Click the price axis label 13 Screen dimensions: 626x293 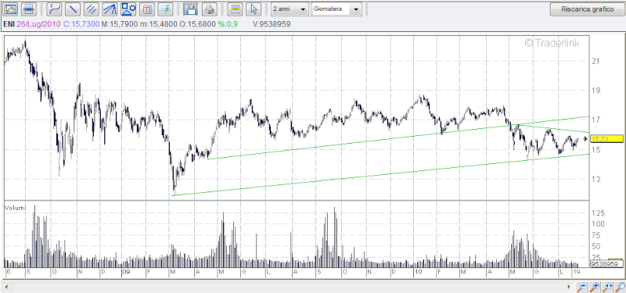tap(595, 179)
